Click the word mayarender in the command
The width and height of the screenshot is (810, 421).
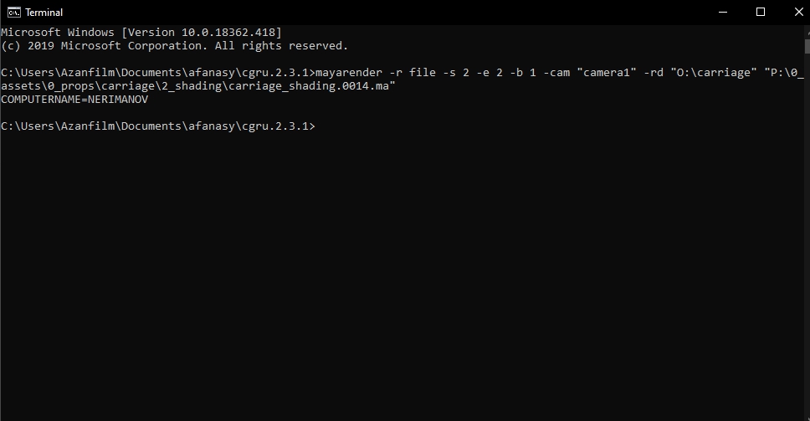pos(349,73)
